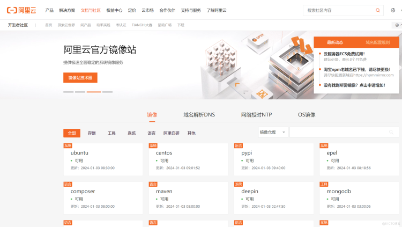402x227 pixels.
Task: Filter mirrors by 其他
Action: click(x=191, y=133)
